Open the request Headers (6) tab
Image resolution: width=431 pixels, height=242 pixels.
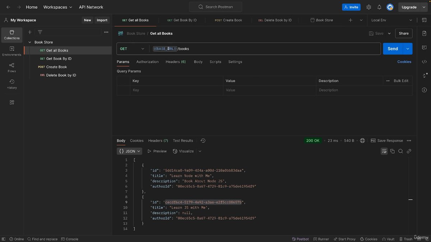pyautogui.click(x=176, y=62)
